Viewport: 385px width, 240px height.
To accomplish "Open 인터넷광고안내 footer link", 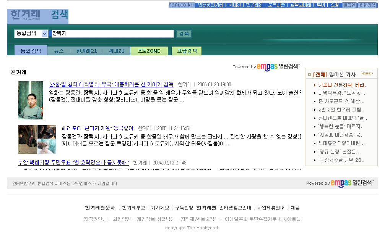I will pos(235,208).
